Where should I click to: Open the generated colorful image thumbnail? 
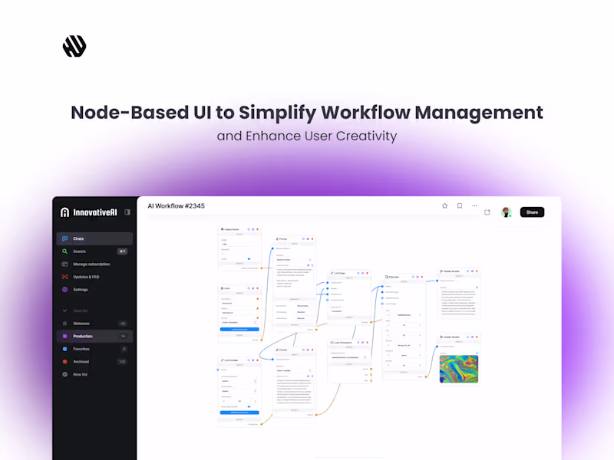click(x=458, y=369)
